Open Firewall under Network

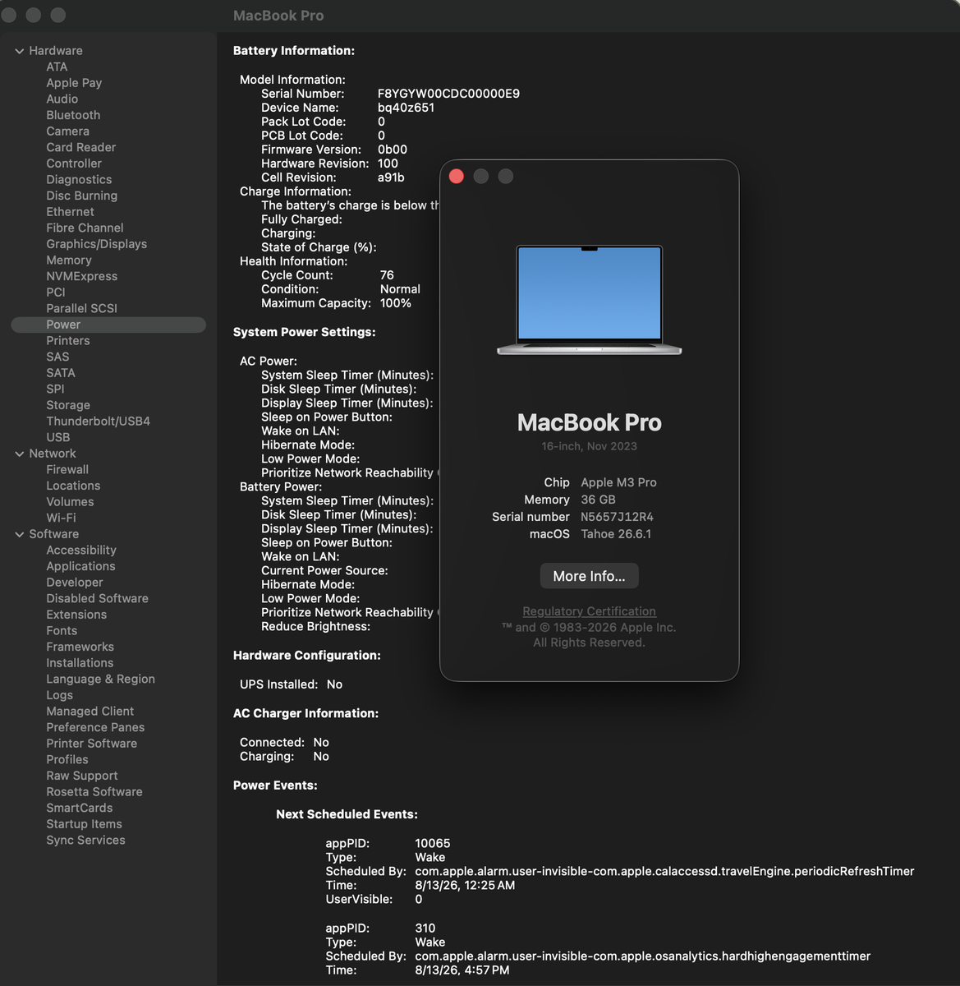pos(67,469)
